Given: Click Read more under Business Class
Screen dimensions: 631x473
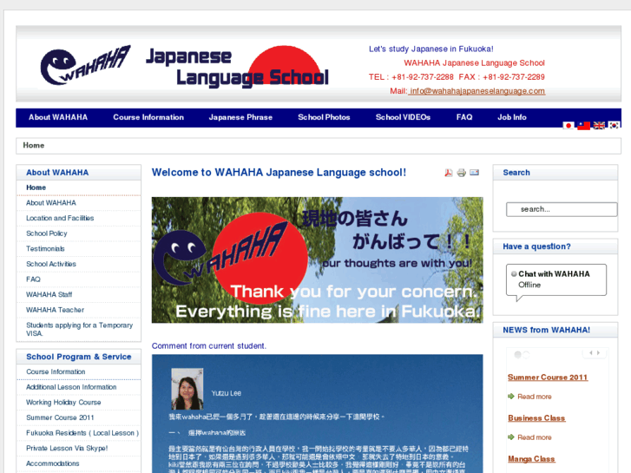Looking at the screenshot, I should 535,437.
